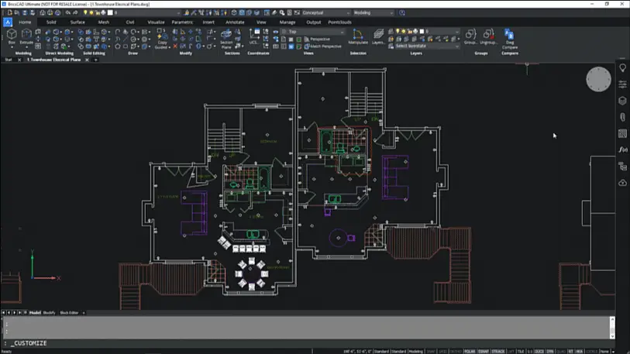The image size is (630, 354).
Task: Add a new document tab with plus
Action: [95, 60]
